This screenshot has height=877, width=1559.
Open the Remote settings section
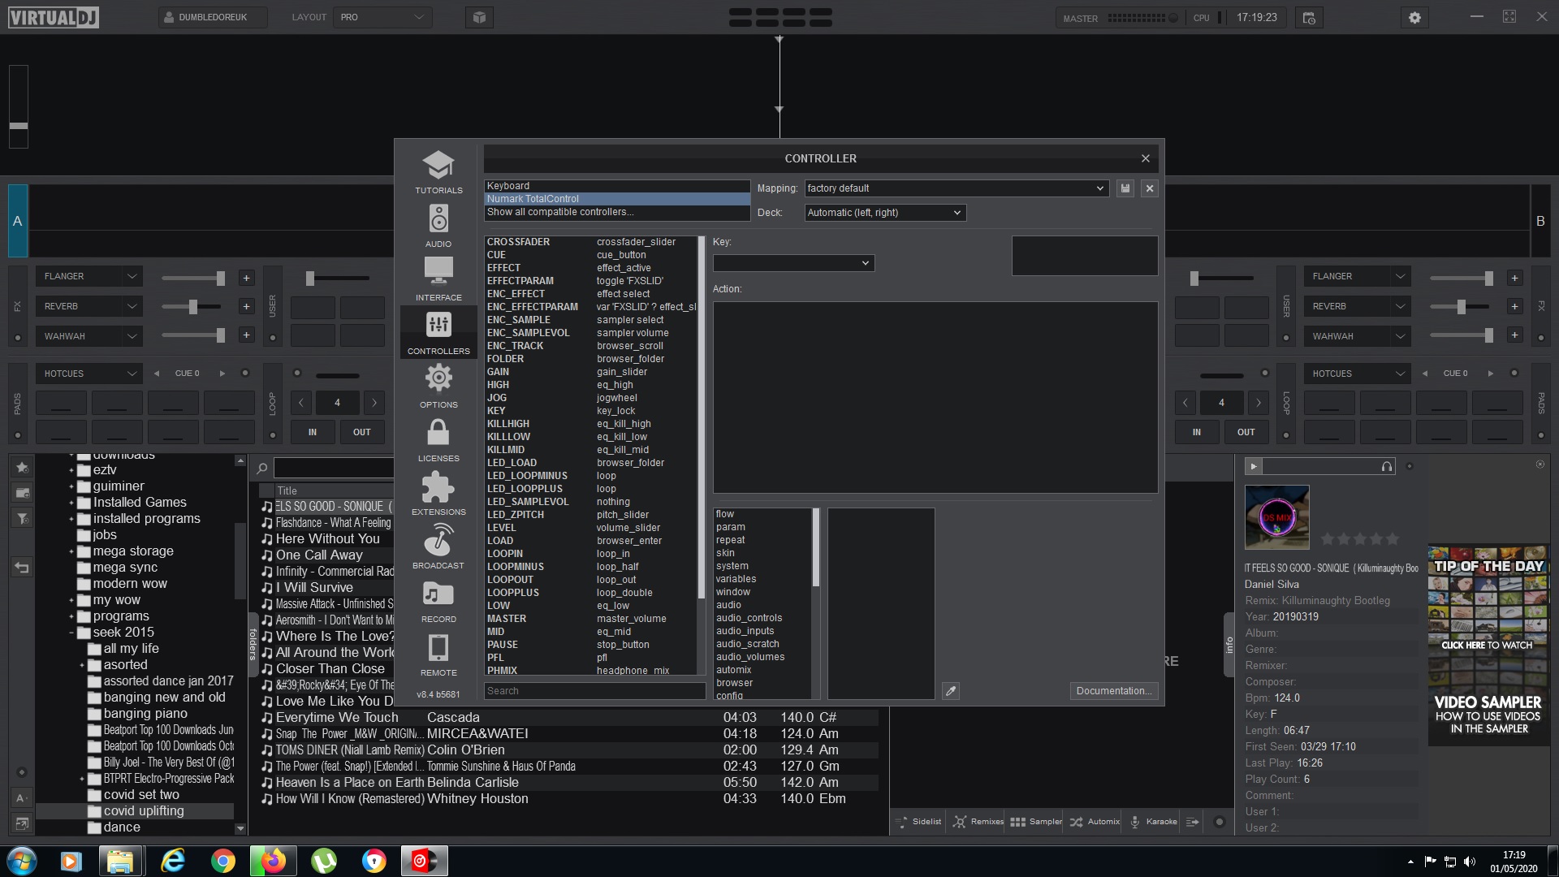[438, 655]
